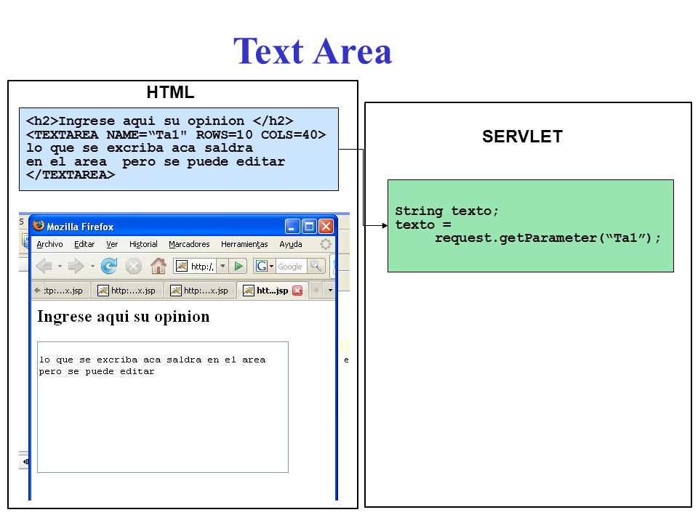Click the Google search engine icon
Image resolution: width=698 pixels, height=523 pixels.
click(262, 266)
